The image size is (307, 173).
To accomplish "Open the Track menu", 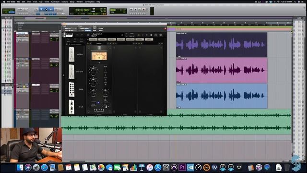I will [x=35, y=2].
